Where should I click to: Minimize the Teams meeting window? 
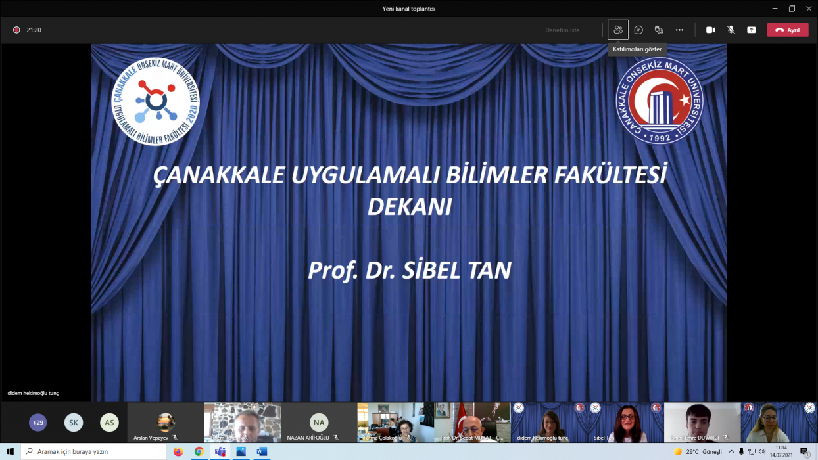pos(775,9)
